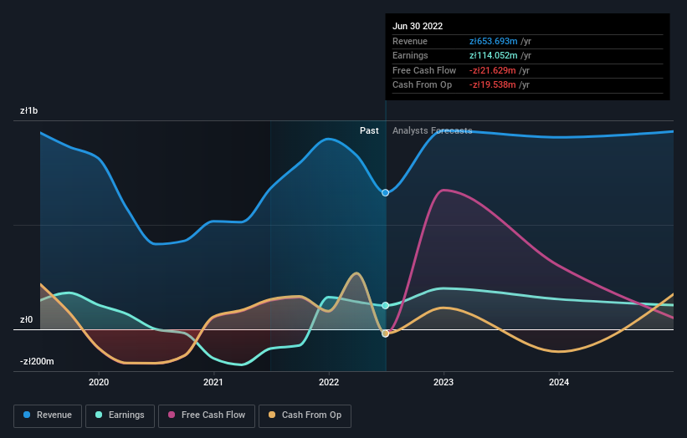This screenshot has width=687, height=438.
Task: Click the blue Revenue data point marker
Action: [385, 192]
